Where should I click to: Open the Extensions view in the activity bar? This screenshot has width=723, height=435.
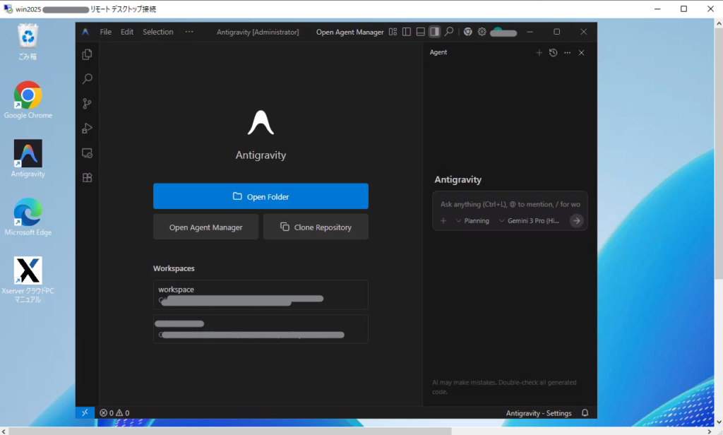(x=88, y=178)
